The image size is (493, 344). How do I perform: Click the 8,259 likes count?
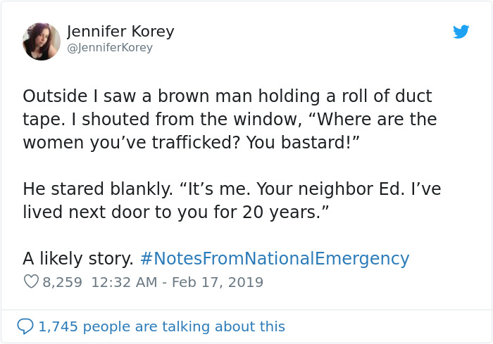point(62,283)
